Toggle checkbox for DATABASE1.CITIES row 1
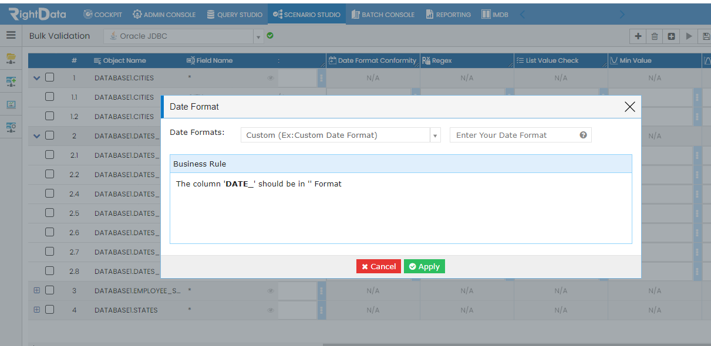The image size is (711, 346). [50, 77]
